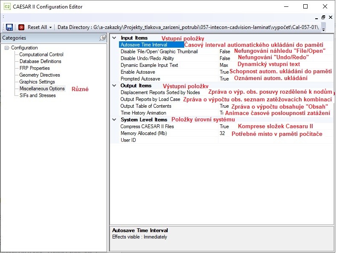The height and width of the screenshot is (253, 337).
Task: Click Output Items section header label
Action: (136, 86)
